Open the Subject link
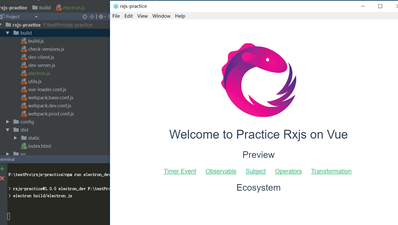 click(x=256, y=171)
